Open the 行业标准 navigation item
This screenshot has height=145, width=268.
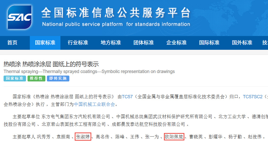click(78, 43)
